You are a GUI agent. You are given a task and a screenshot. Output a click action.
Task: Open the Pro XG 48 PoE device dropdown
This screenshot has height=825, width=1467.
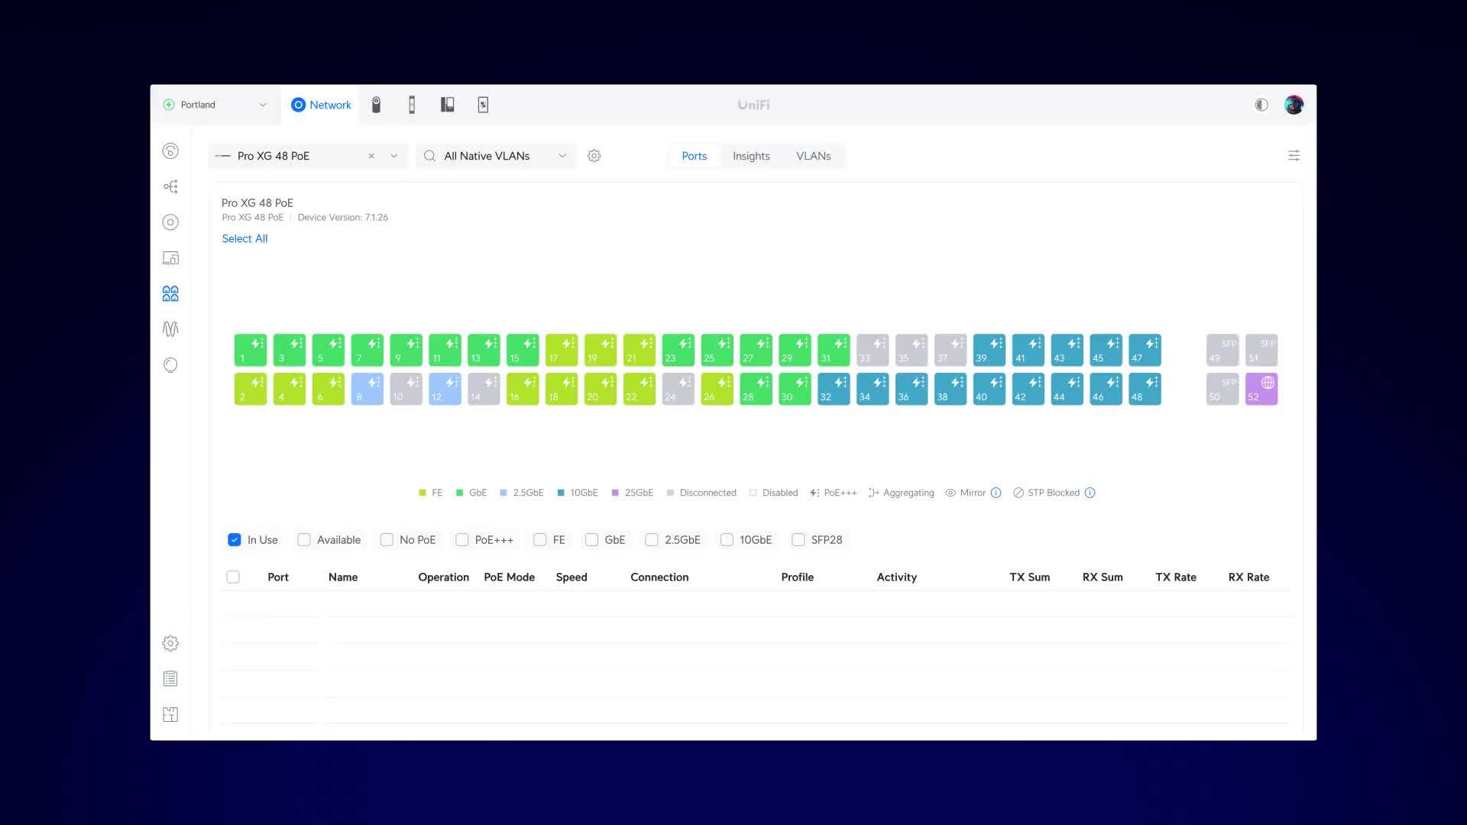394,156
